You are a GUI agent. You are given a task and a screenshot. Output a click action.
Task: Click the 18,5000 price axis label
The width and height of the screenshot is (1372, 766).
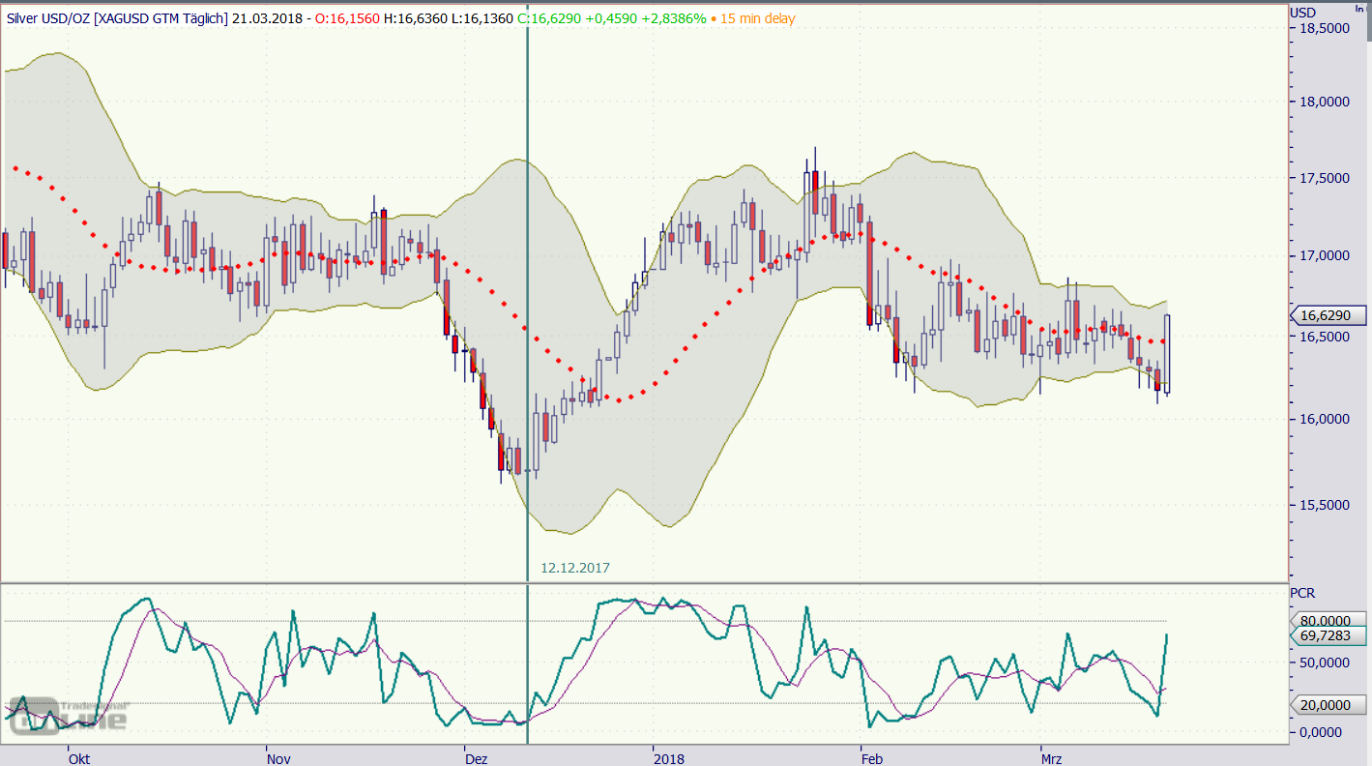pyautogui.click(x=1324, y=28)
